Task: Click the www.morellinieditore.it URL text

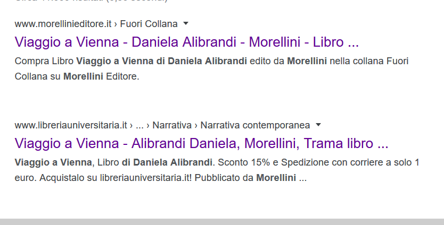Action: click(63, 24)
